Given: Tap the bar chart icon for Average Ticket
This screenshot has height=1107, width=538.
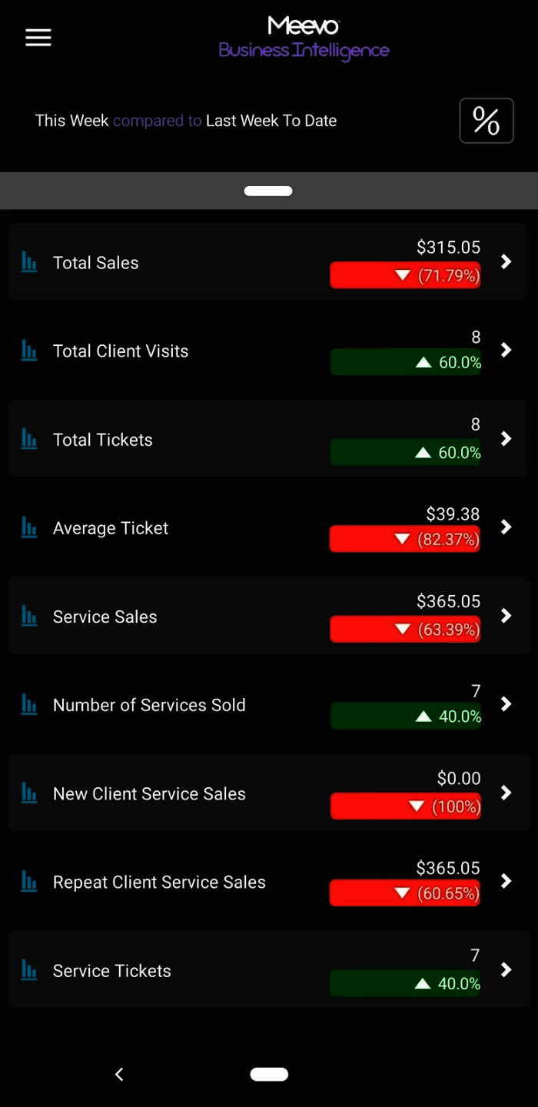Looking at the screenshot, I should pyautogui.click(x=28, y=528).
